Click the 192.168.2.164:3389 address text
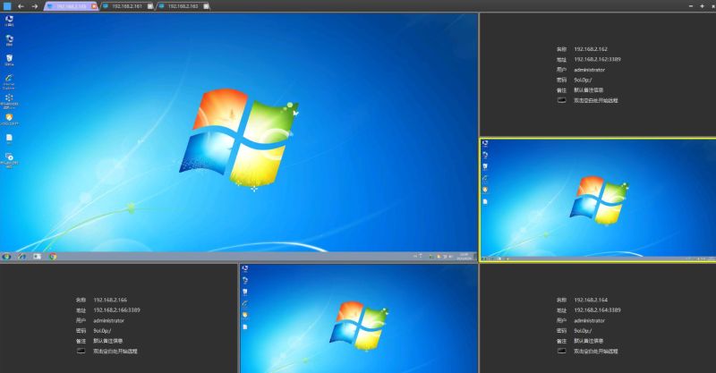Screen dimensions: 716x373 pos(597,309)
